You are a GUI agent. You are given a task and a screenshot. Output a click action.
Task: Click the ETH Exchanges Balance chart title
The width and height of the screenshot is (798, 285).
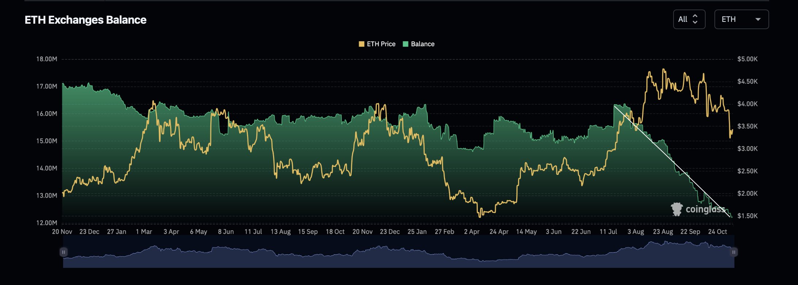tap(85, 20)
